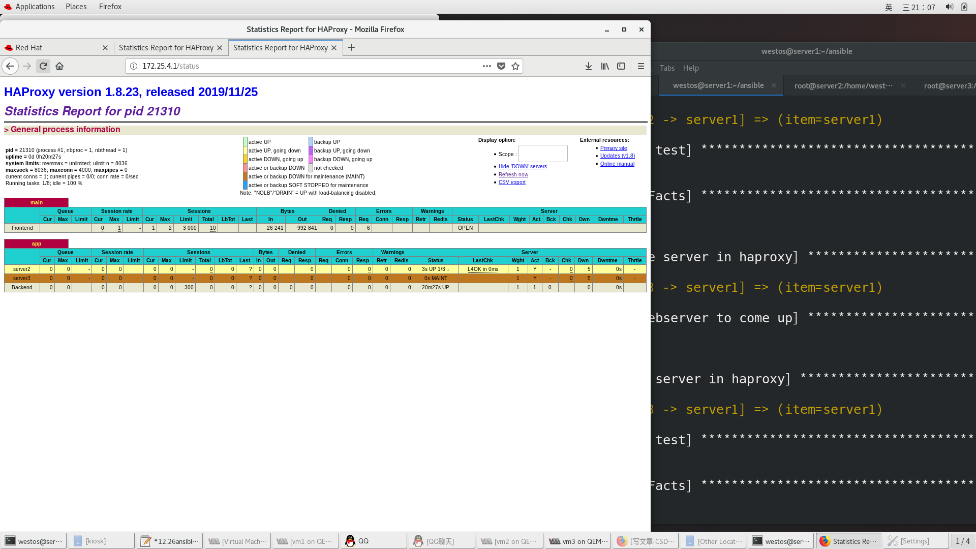Screen dimensions: 976x549
Task: Open vm3 on QEMU from taskbar
Action: 578,541
